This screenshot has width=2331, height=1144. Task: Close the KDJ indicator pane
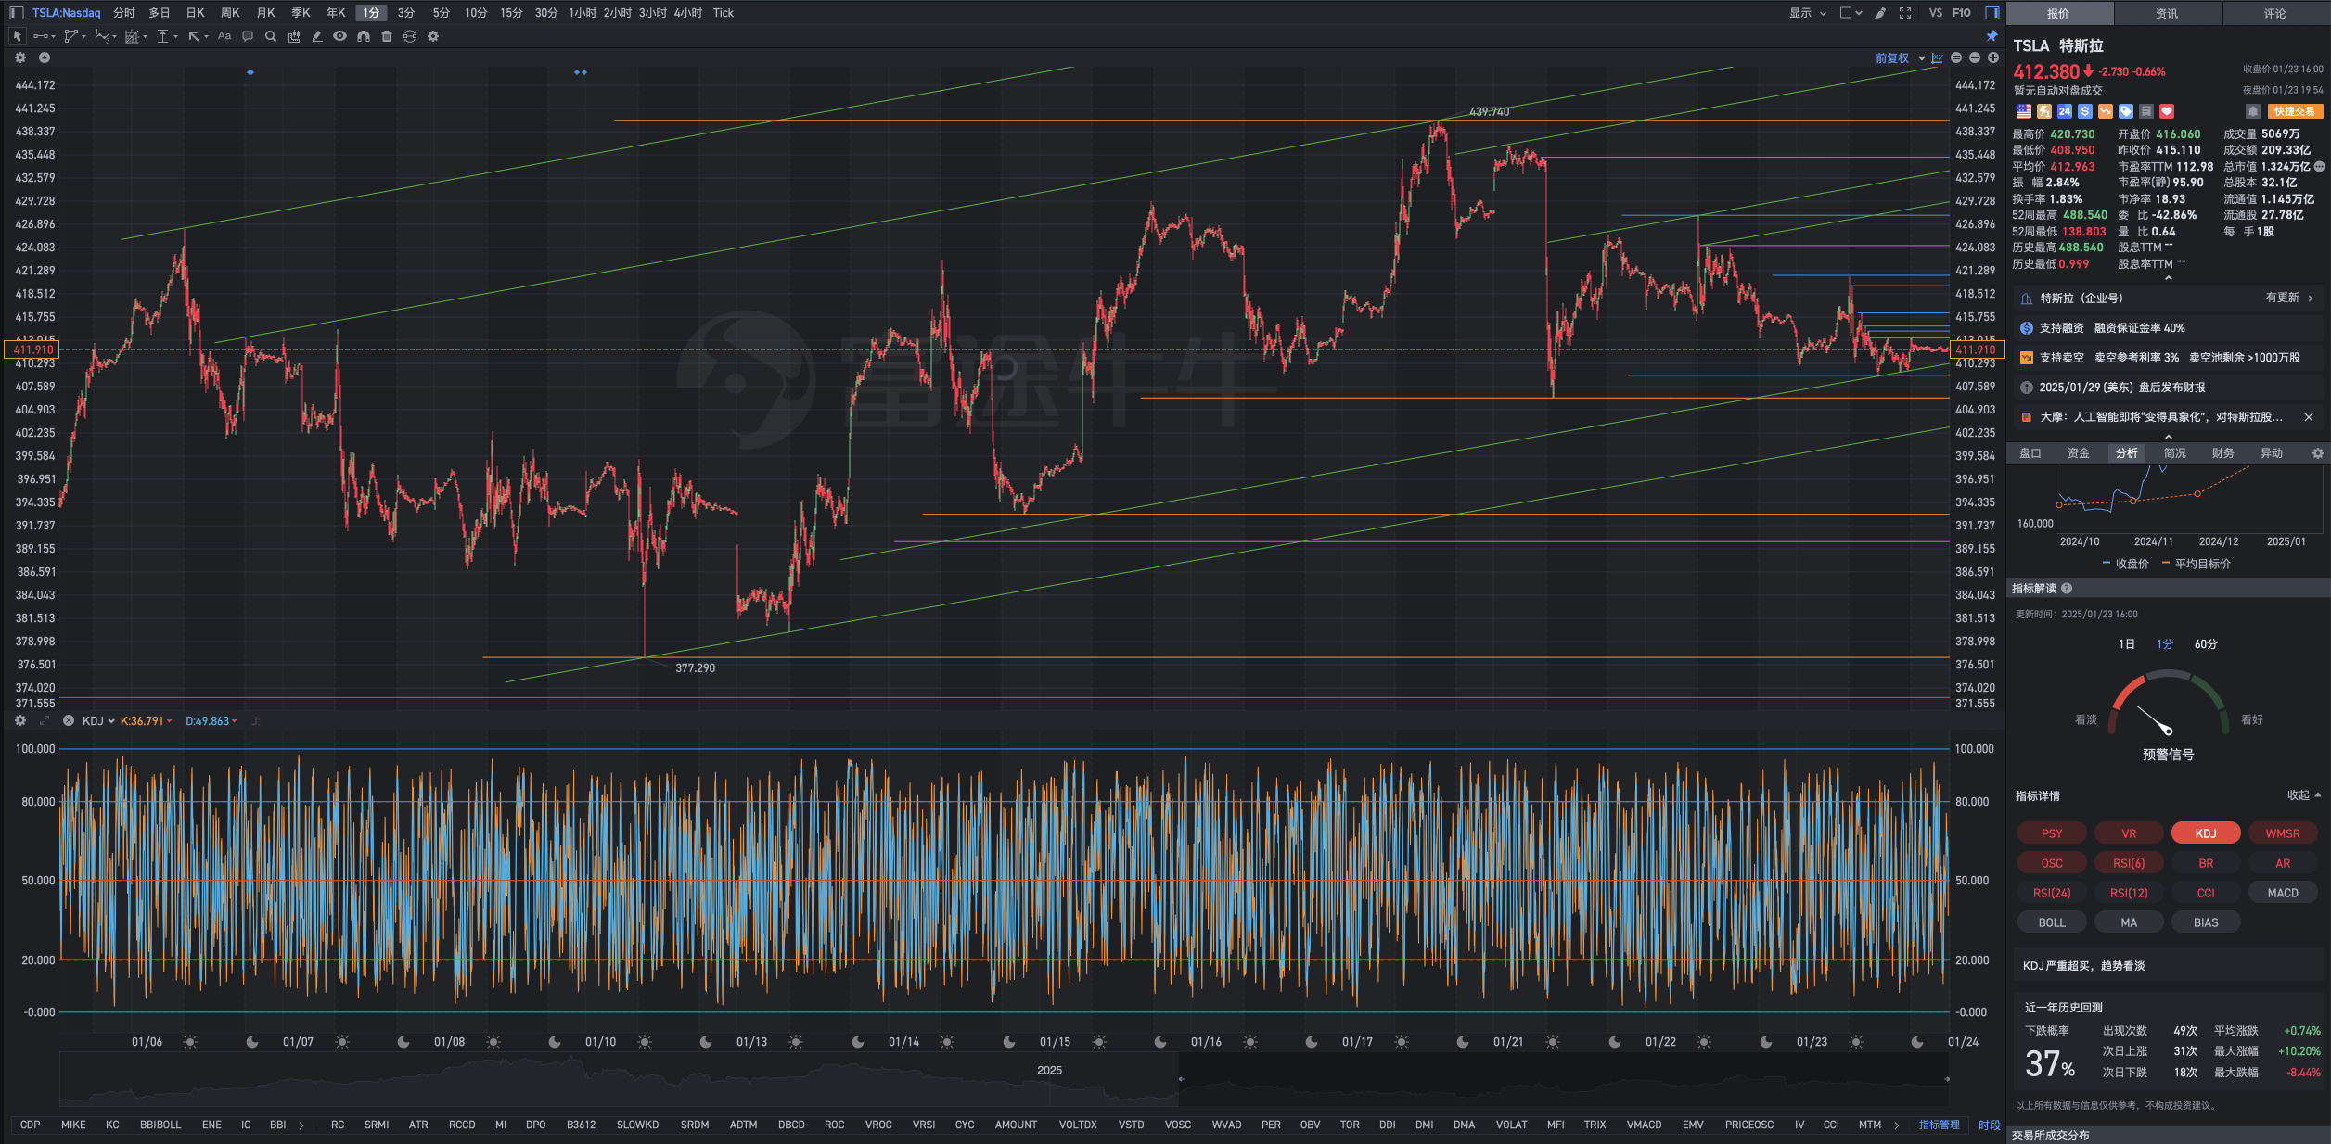(x=69, y=720)
